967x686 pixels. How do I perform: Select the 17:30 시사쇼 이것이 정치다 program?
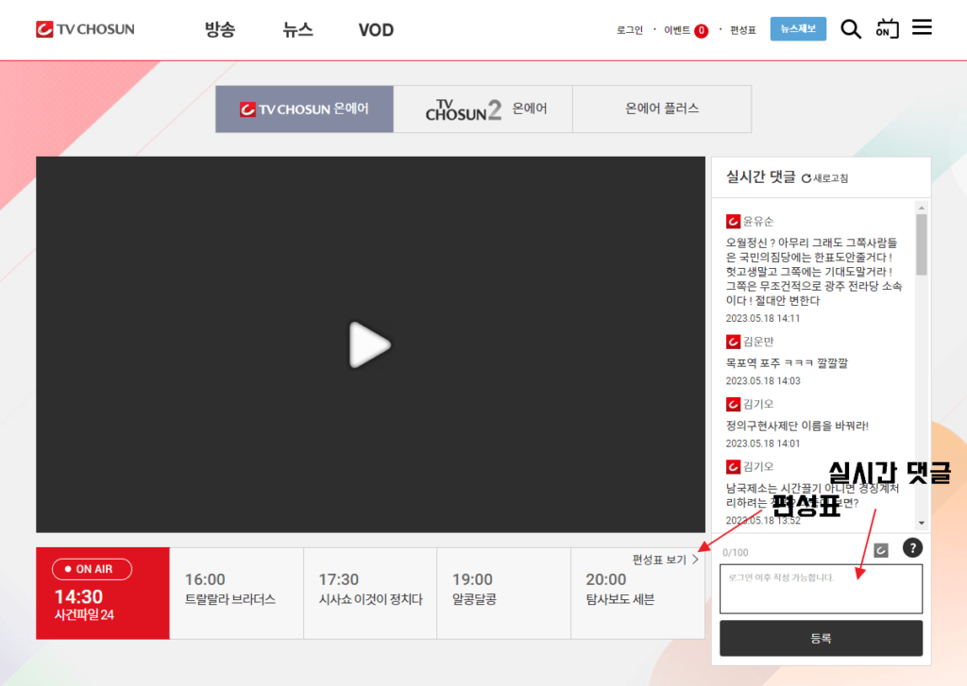pos(370,593)
